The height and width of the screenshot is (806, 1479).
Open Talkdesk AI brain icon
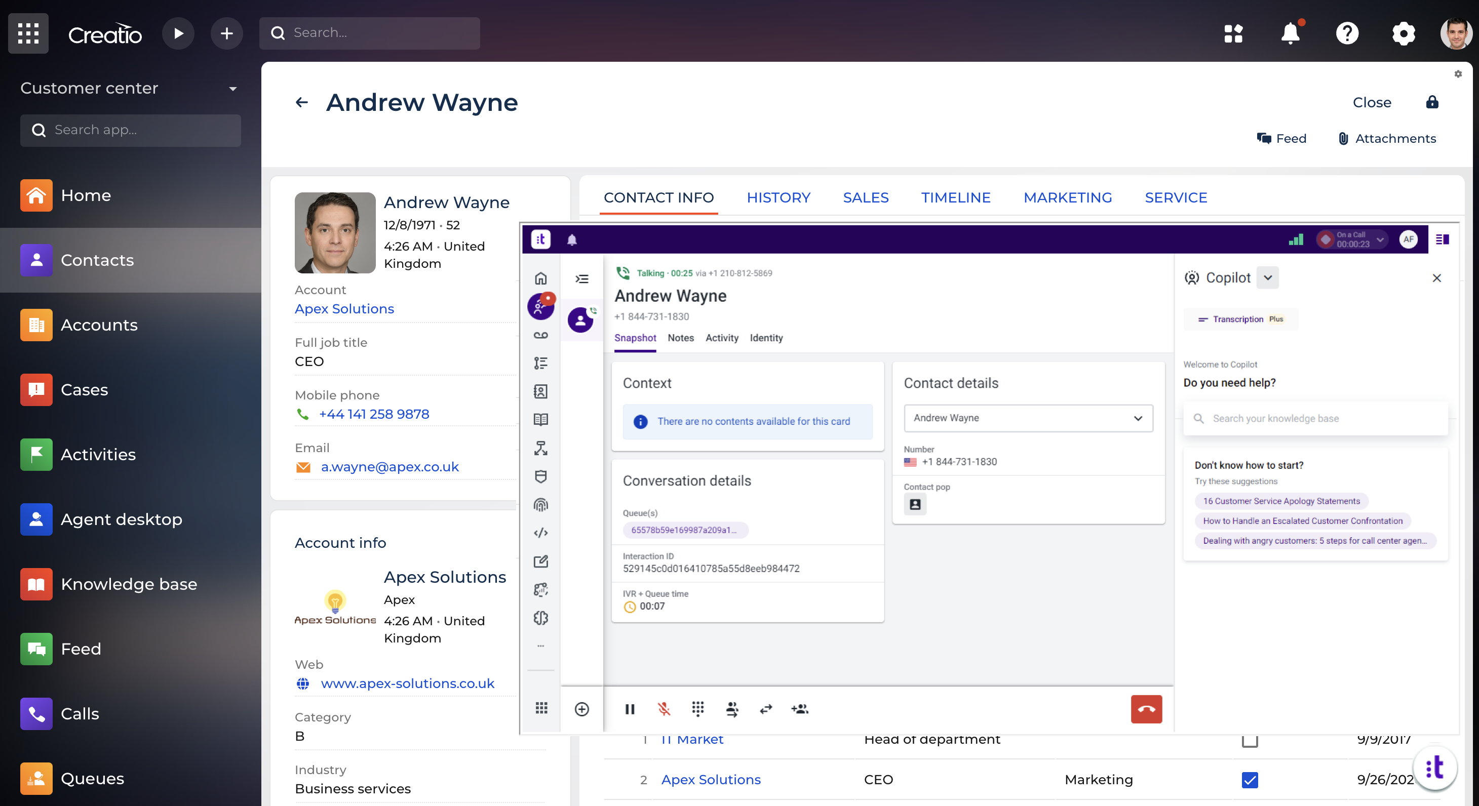click(x=540, y=618)
